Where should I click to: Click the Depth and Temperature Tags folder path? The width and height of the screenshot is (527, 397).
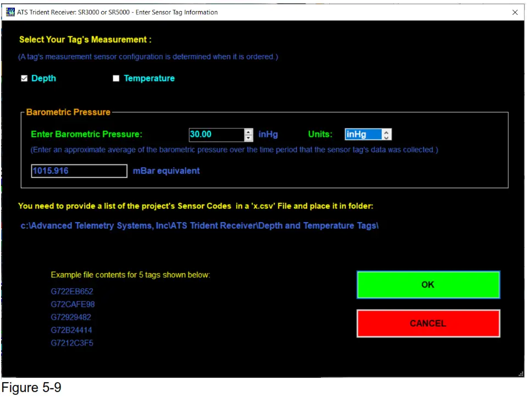tap(199, 225)
